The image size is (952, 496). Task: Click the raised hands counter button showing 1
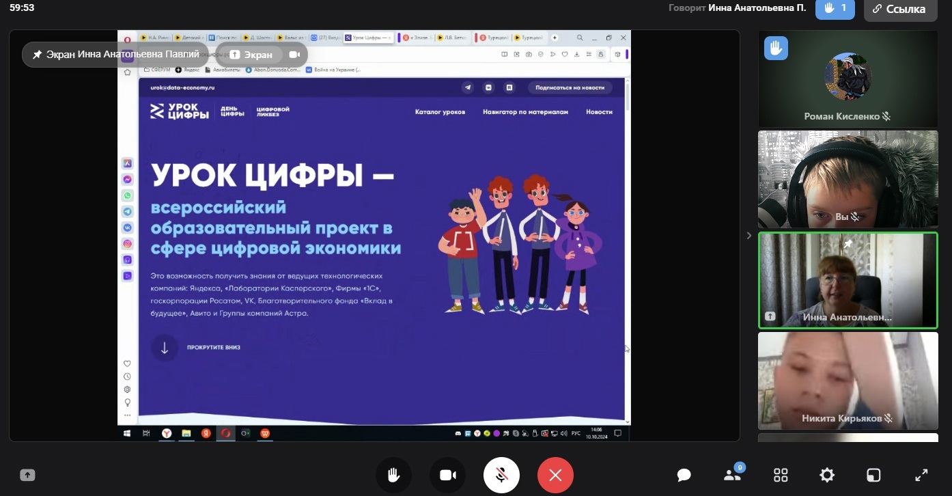click(x=835, y=9)
